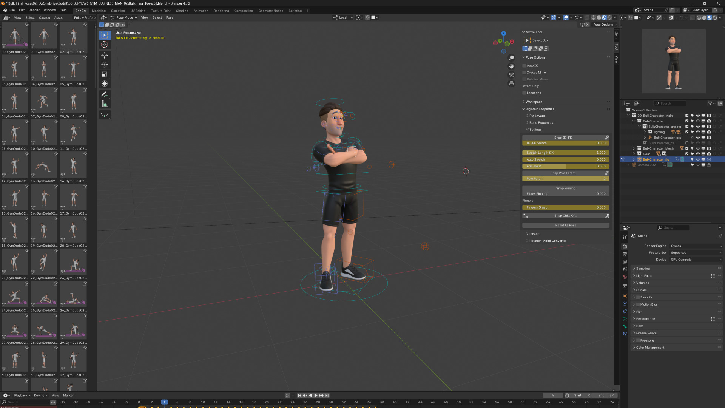Toggle the Simplify checkbox
The height and width of the screenshot is (408, 725).
pos(638,297)
